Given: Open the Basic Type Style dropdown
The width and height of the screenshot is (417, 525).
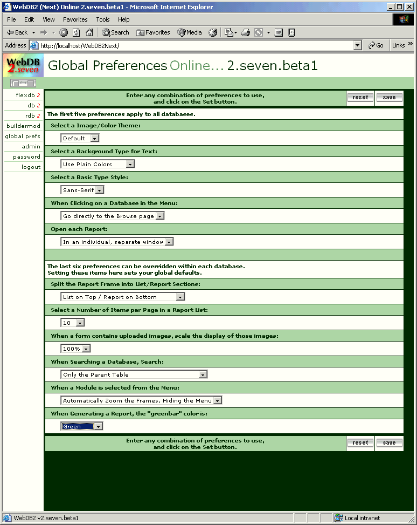Looking at the screenshot, I should click(x=82, y=190).
